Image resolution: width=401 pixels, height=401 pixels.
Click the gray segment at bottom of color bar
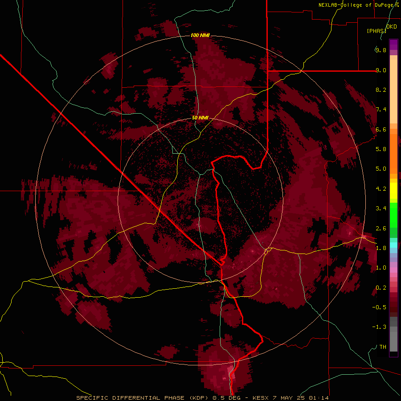point(393,335)
